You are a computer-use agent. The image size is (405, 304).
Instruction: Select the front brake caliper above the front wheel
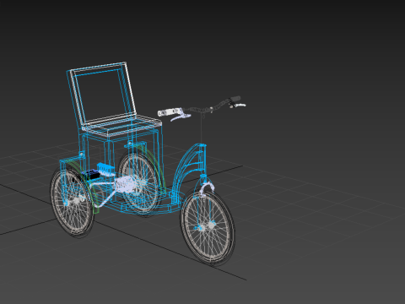tap(208, 188)
